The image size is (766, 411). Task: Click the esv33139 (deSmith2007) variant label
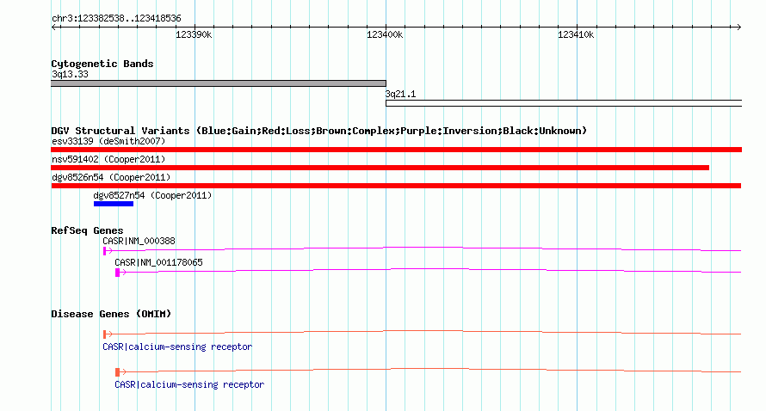click(108, 141)
